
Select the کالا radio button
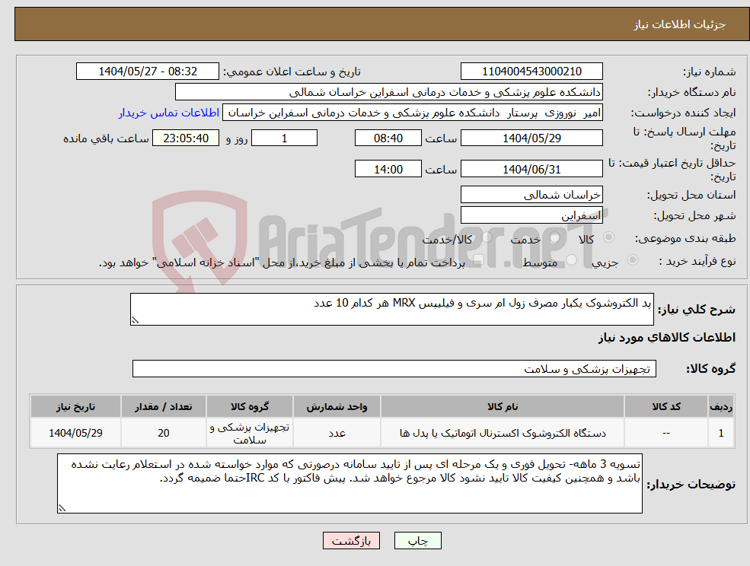tap(609, 237)
